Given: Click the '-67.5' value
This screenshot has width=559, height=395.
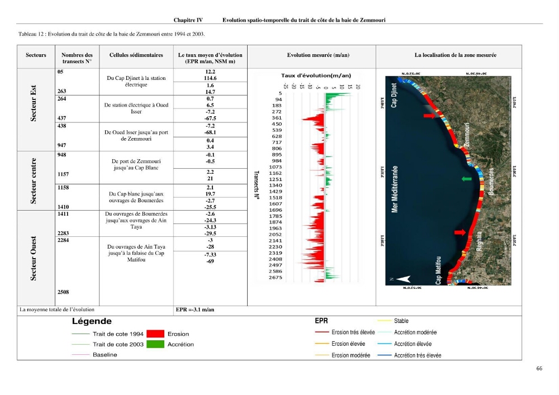Looking at the screenshot, I should coord(210,118).
